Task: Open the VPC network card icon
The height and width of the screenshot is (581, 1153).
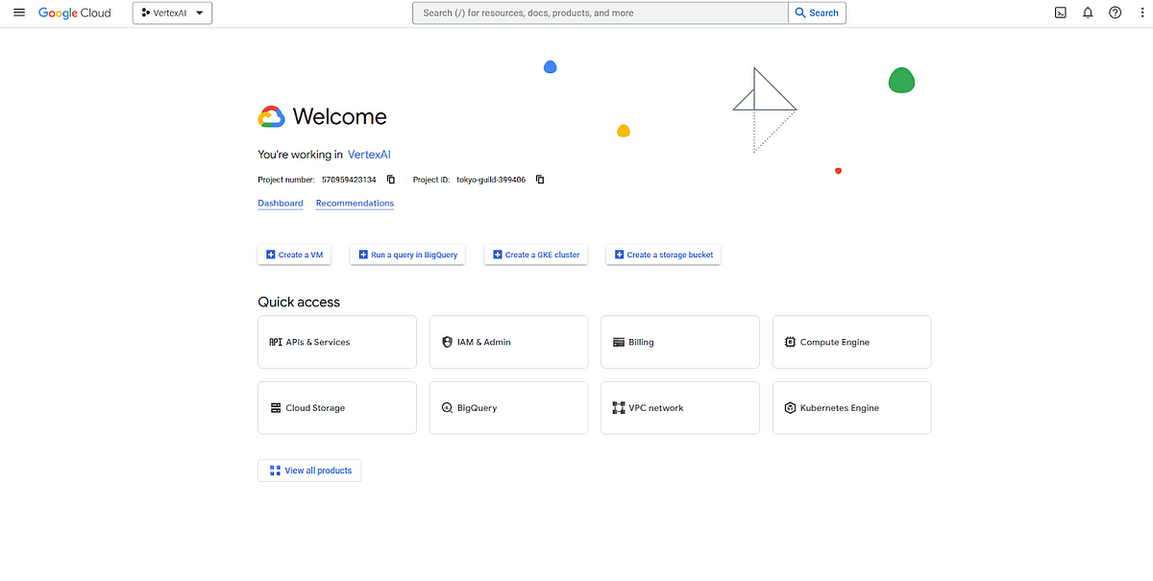Action: pyautogui.click(x=619, y=407)
